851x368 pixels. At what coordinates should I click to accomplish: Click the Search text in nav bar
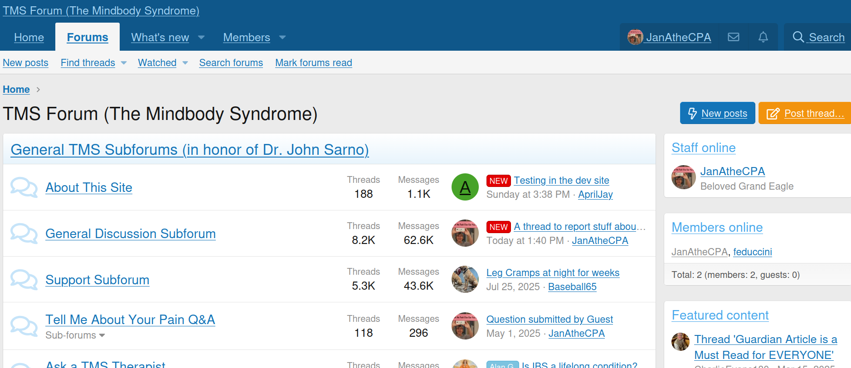pyautogui.click(x=827, y=38)
